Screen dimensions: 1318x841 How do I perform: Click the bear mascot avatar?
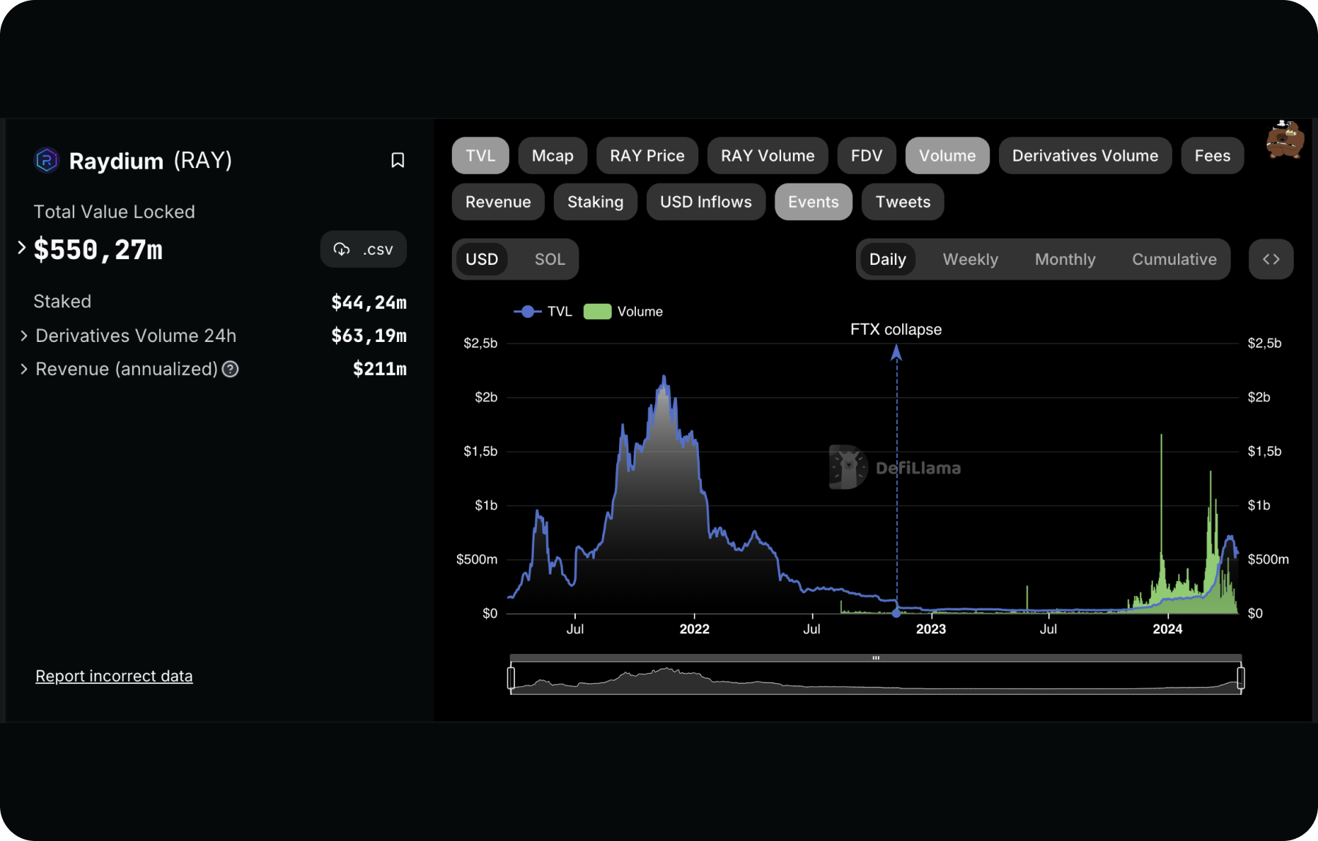point(1284,139)
